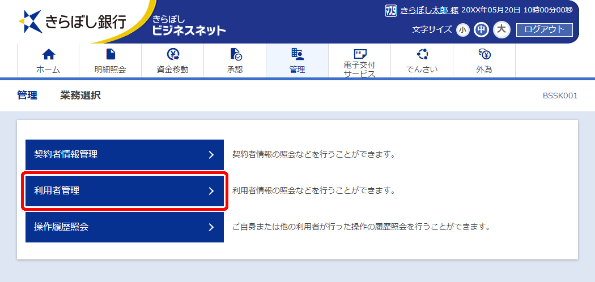Select the 電子交付サービス icon
The image size is (595, 282).
pyautogui.click(x=359, y=53)
